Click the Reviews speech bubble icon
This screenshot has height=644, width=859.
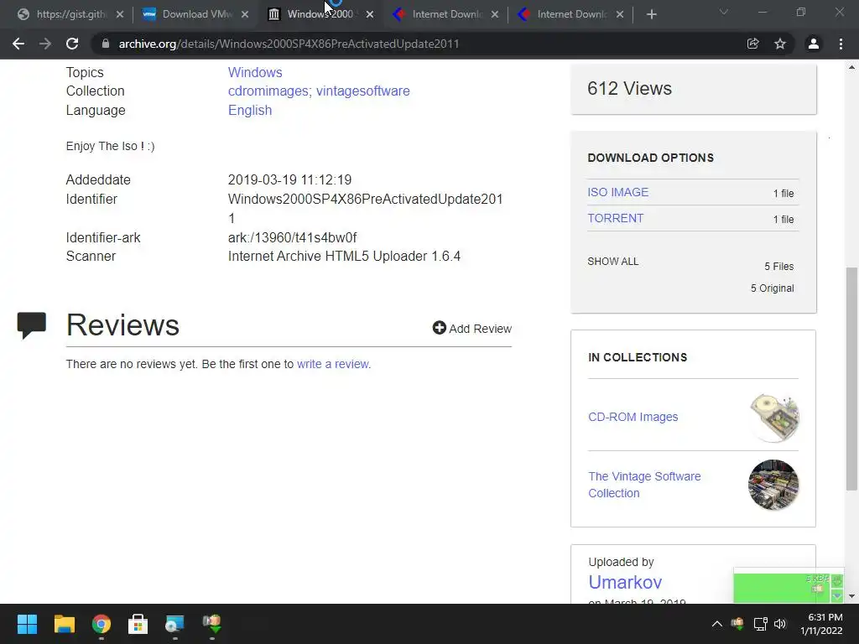click(31, 325)
